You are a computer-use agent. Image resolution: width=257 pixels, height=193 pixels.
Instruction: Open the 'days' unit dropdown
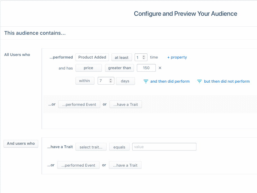[125, 81]
